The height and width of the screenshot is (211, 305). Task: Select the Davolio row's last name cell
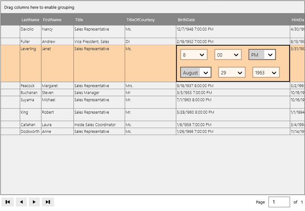[x=30, y=29]
